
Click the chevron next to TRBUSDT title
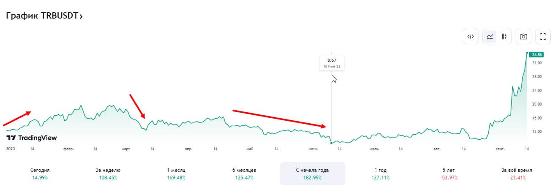click(81, 16)
